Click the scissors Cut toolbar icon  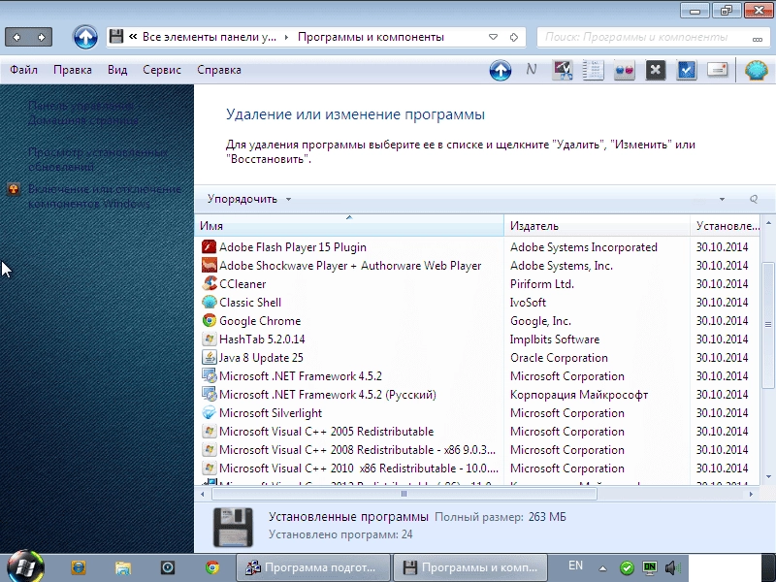coord(563,70)
